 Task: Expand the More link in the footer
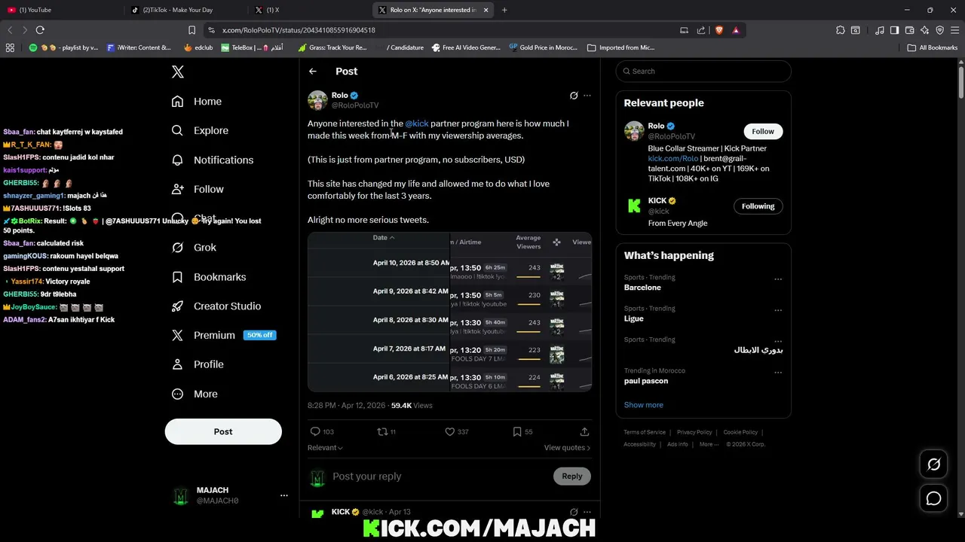coord(709,444)
